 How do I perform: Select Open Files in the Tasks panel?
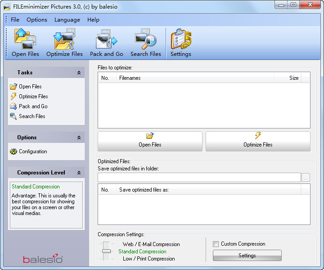coord(30,87)
